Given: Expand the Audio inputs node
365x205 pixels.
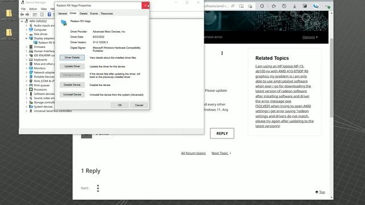Looking at the screenshot, I should coord(27,25).
